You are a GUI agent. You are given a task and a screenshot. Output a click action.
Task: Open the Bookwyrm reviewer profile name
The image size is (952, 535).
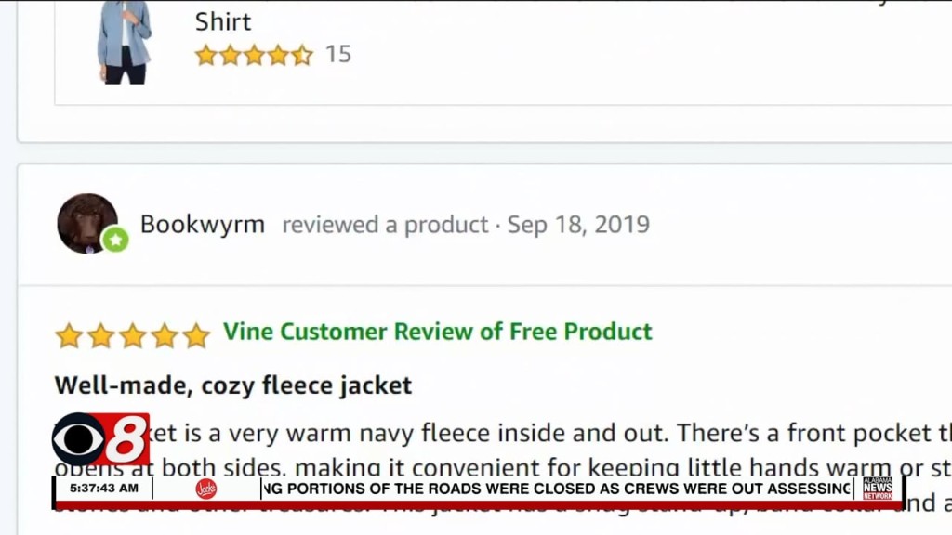[x=203, y=225]
